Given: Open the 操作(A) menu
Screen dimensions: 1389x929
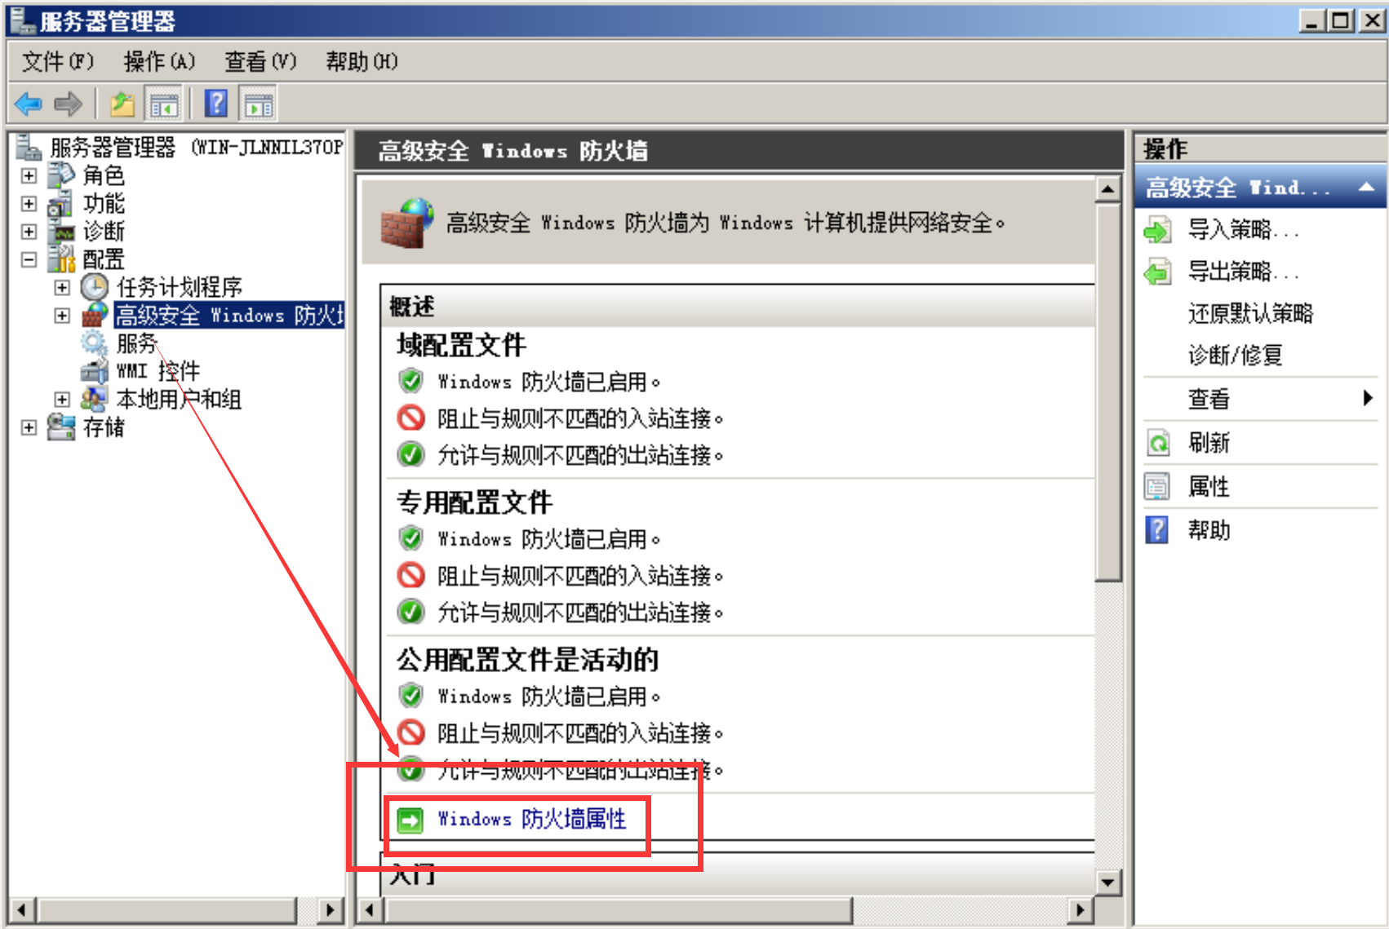Looking at the screenshot, I should 159,62.
